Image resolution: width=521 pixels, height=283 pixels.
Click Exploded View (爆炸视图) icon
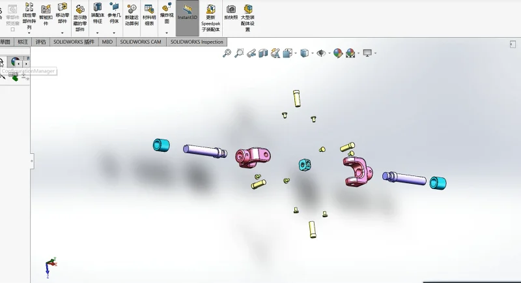(x=167, y=8)
